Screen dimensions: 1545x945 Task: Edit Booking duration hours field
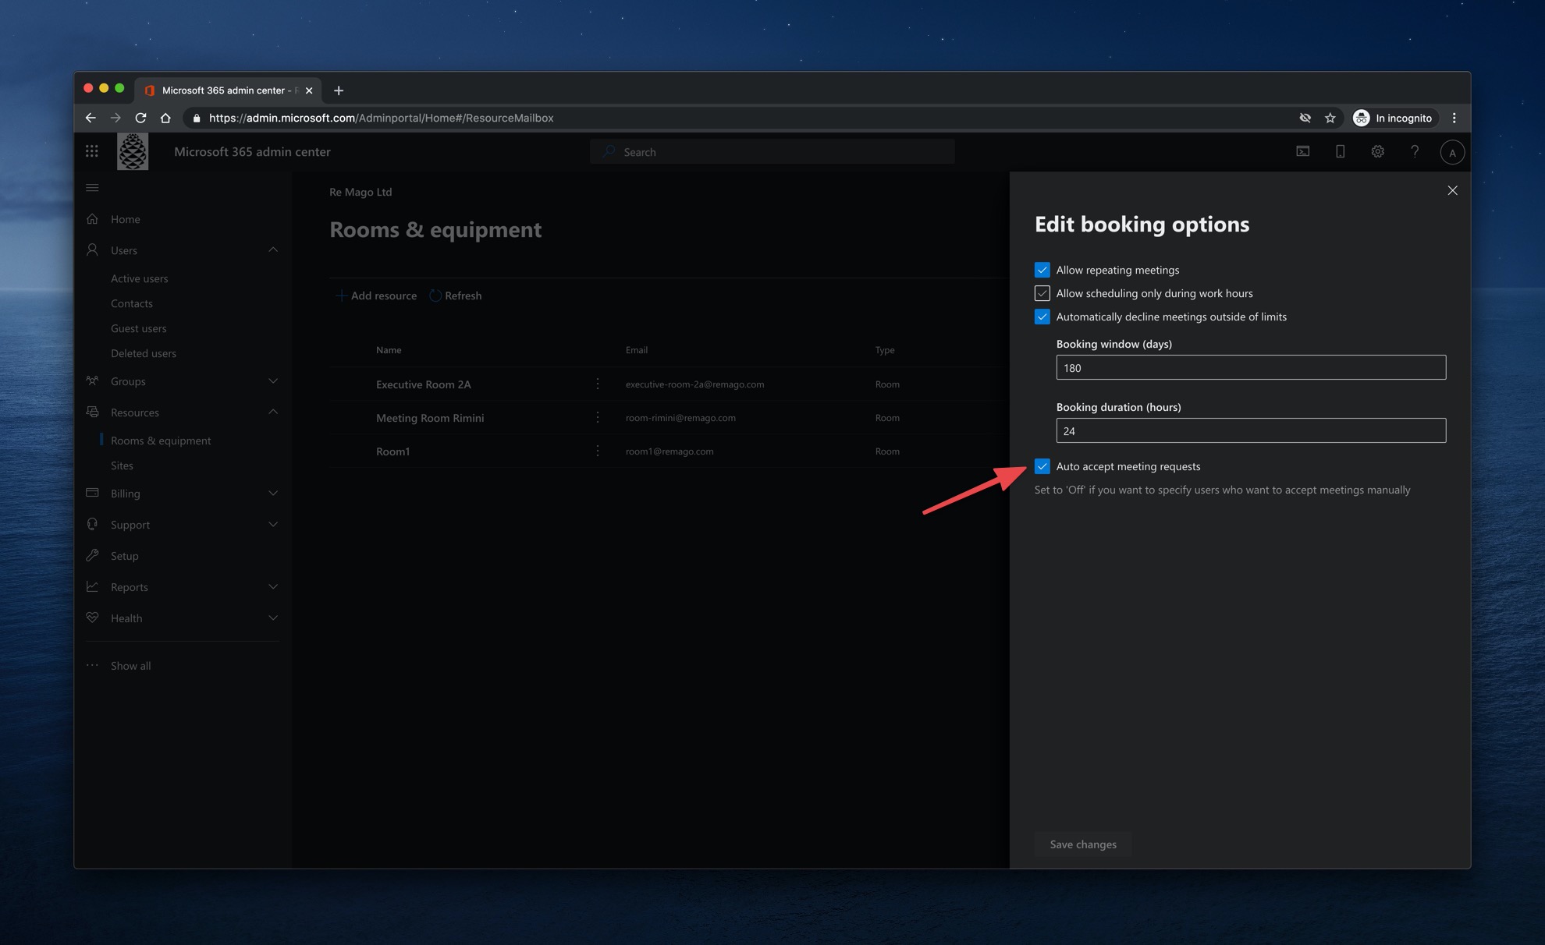click(x=1251, y=430)
